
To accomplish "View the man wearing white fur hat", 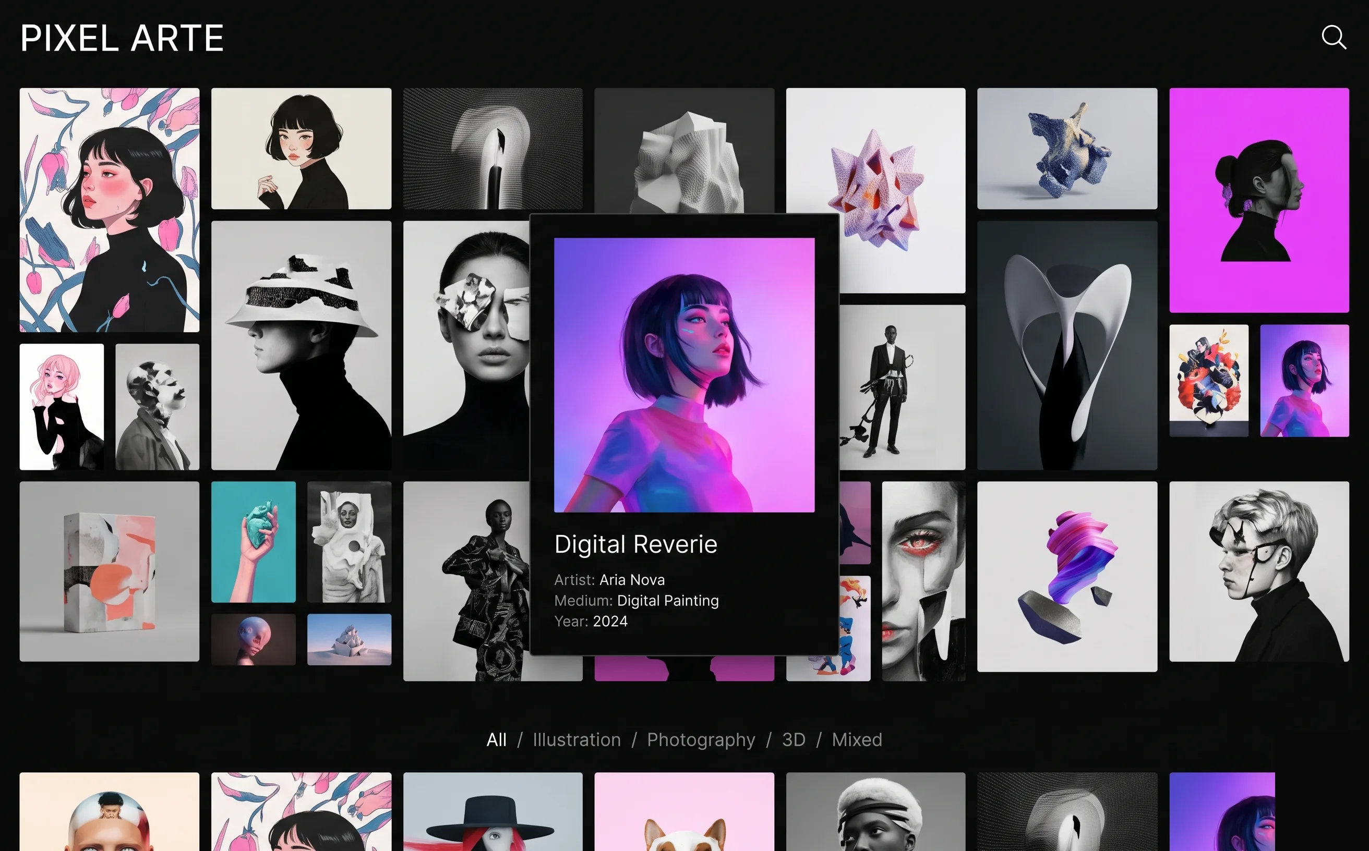I will coord(875,811).
